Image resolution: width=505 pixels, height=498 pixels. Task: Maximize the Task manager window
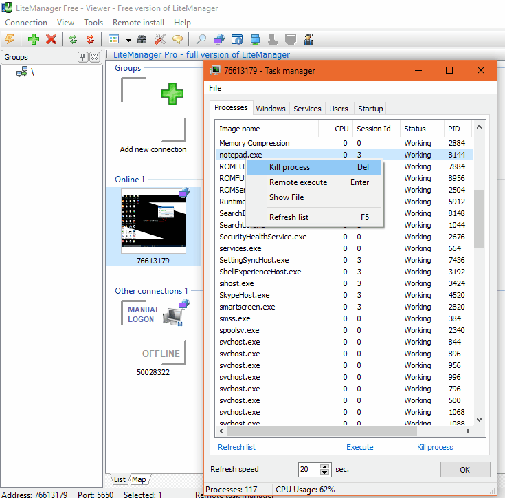(x=449, y=70)
